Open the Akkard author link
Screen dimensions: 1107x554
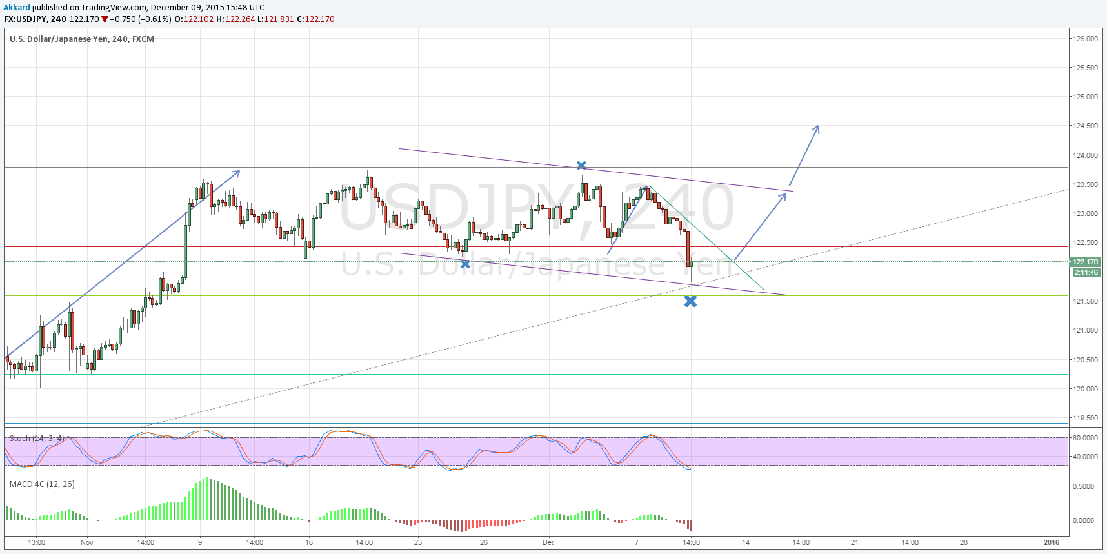(17, 8)
